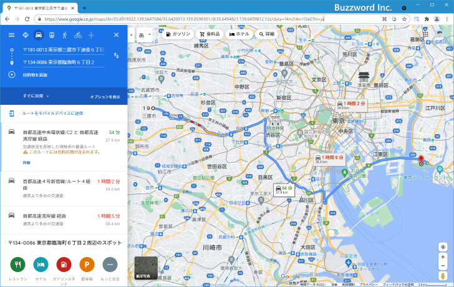Screen dimensions: 454x287
Task: Close the directions panel
Action: click(117, 35)
